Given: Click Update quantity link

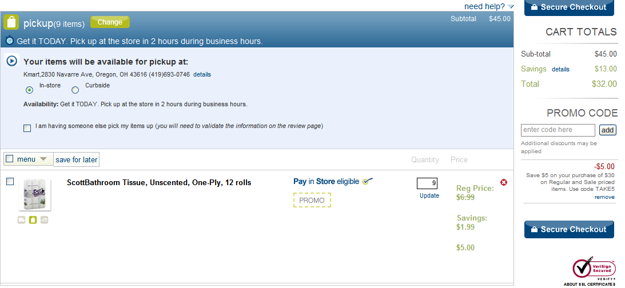Looking at the screenshot, I should (429, 195).
